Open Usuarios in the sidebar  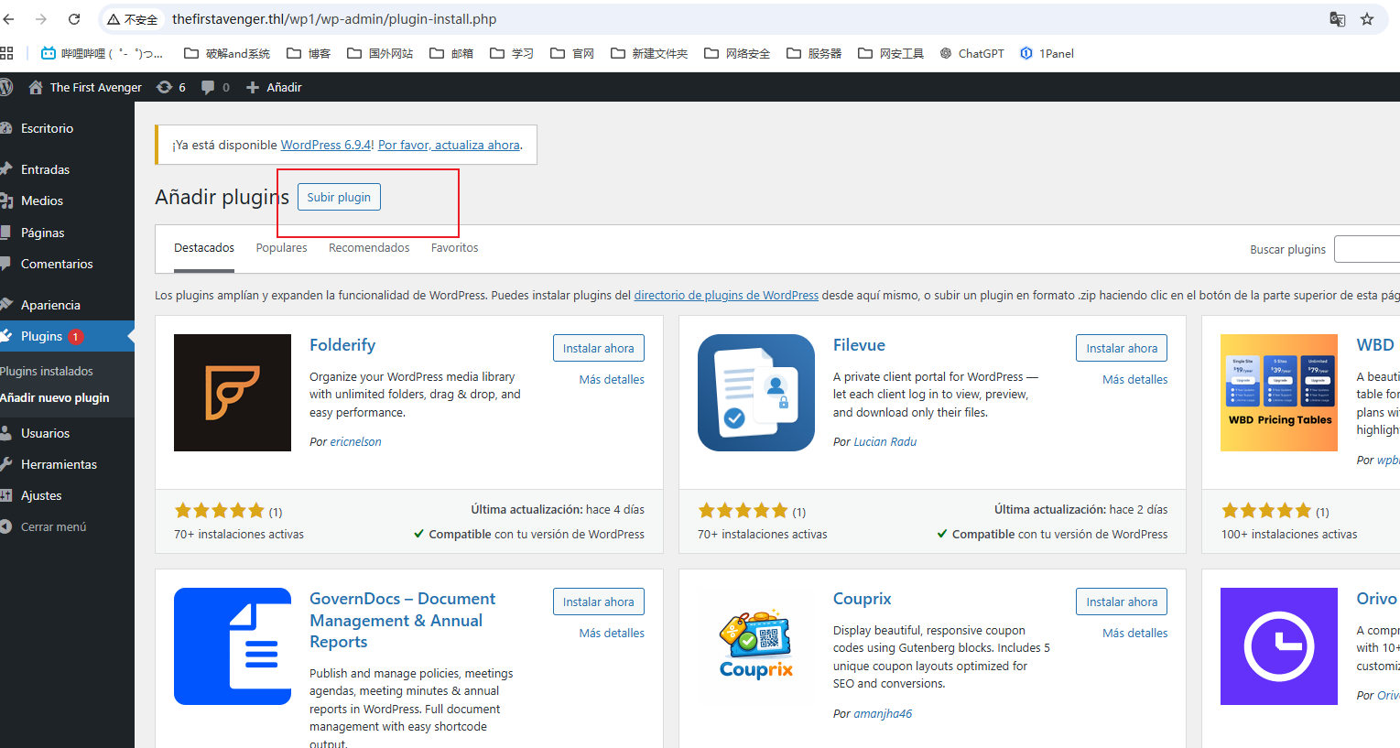click(x=67, y=433)
